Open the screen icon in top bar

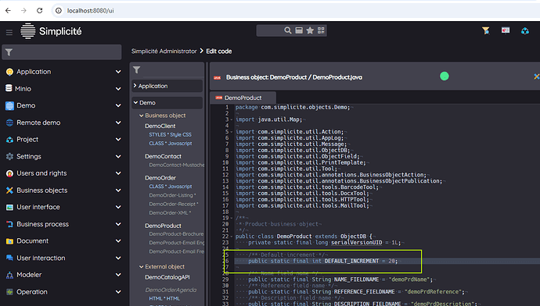point(506,30)
